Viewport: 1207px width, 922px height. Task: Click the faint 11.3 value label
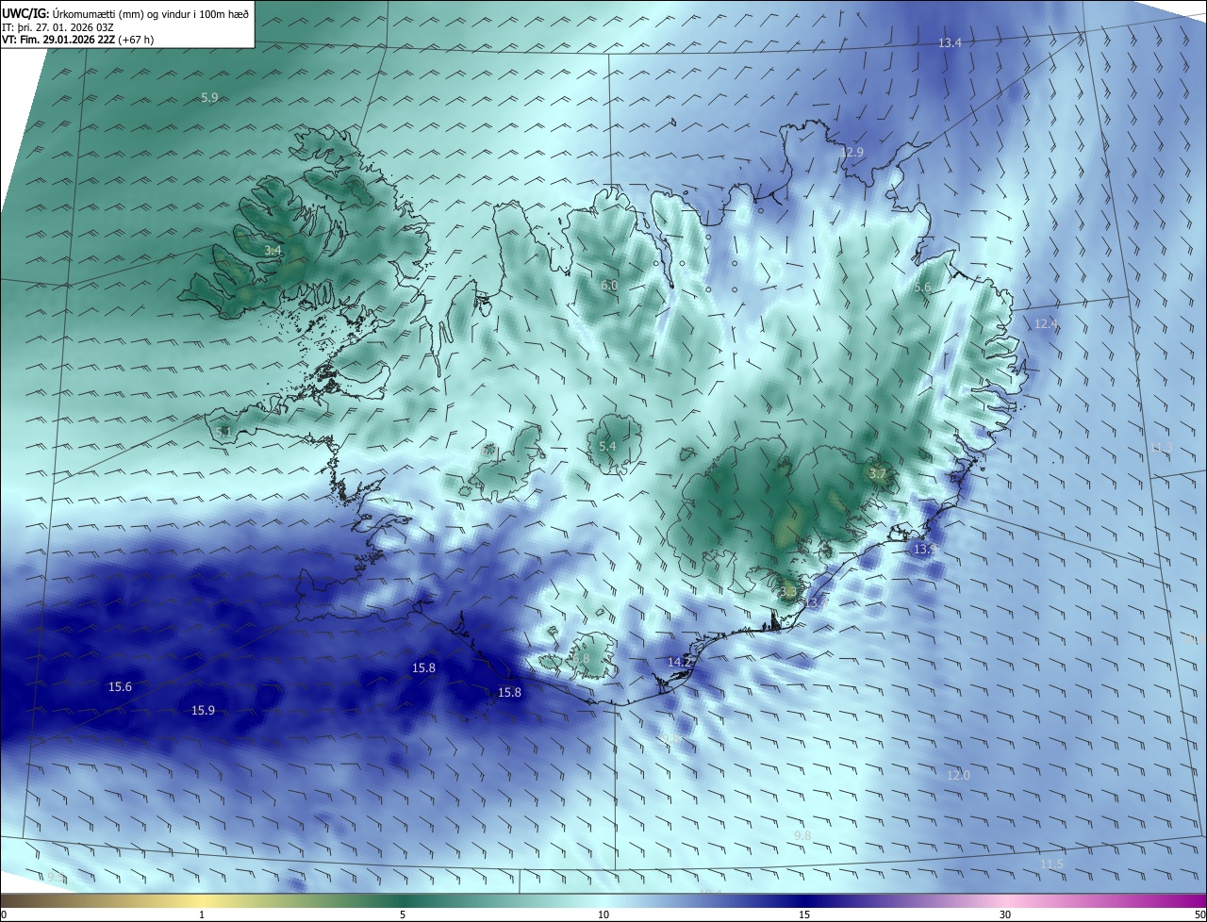1162,447
